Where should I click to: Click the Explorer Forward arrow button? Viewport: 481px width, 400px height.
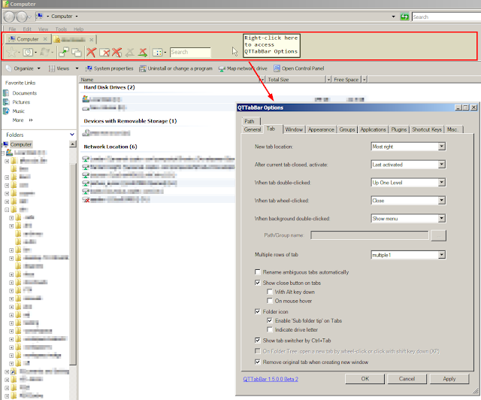22,17
